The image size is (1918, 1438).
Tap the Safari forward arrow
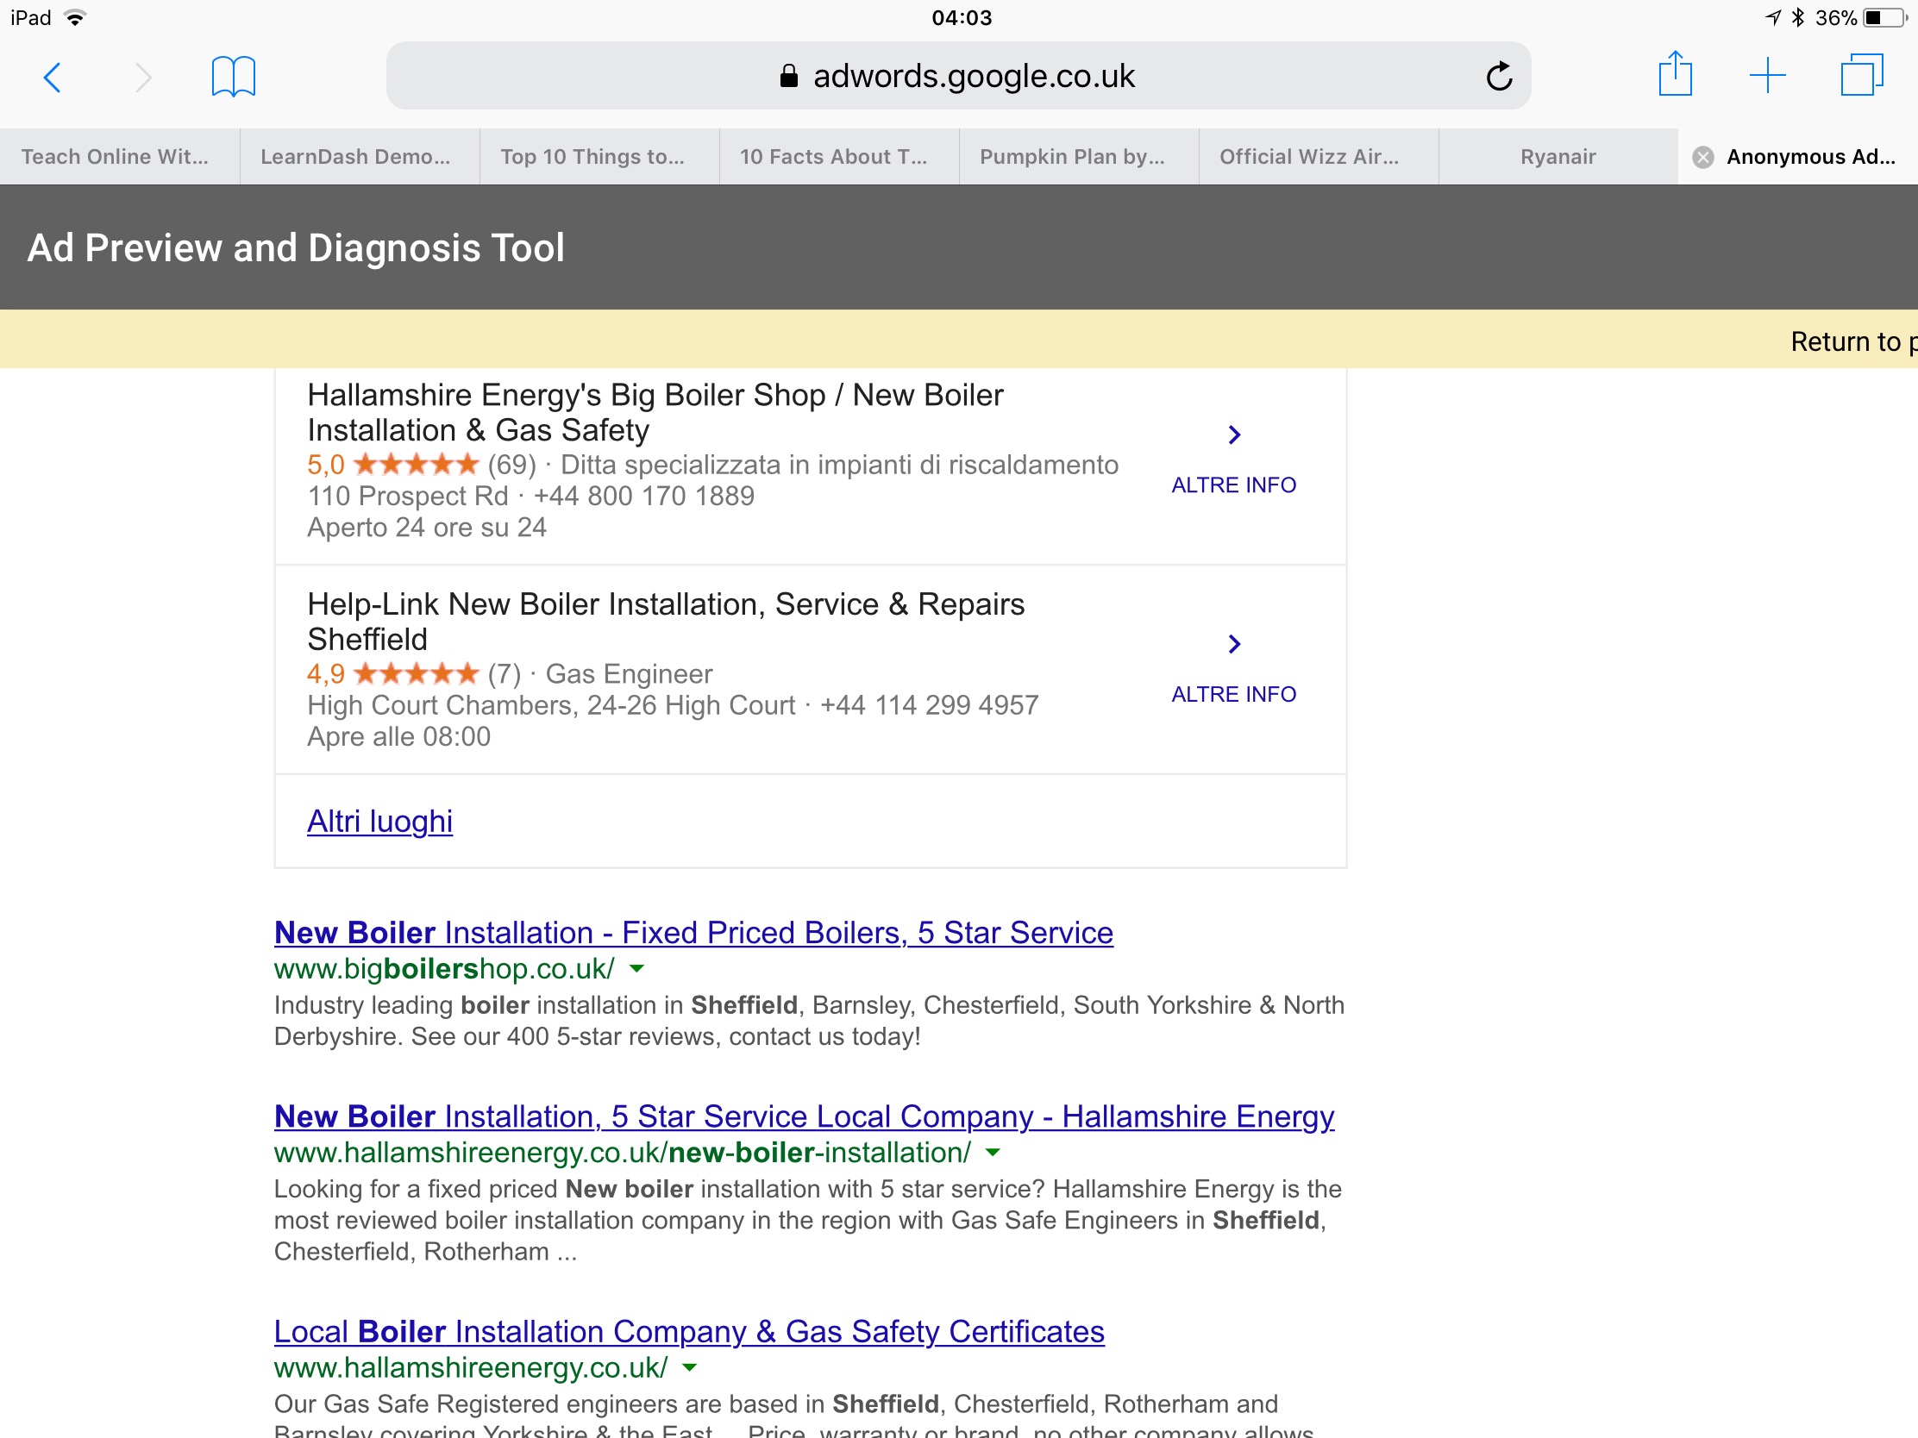(143, 77)
